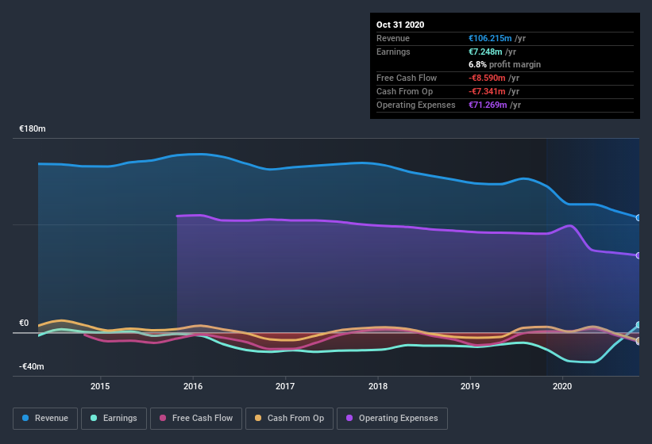Select the 2015 x-axis label
Screen dimensions: 652x444
pos(100,386)
